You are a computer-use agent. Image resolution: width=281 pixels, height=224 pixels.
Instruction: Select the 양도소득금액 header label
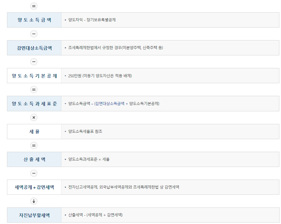point(34,20)
